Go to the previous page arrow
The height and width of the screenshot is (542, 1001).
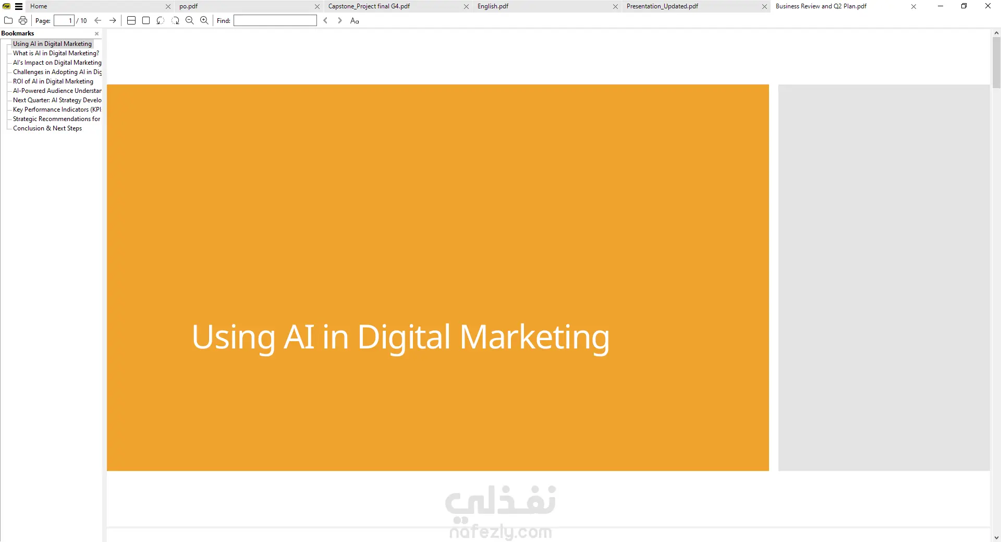pos(98,20)
